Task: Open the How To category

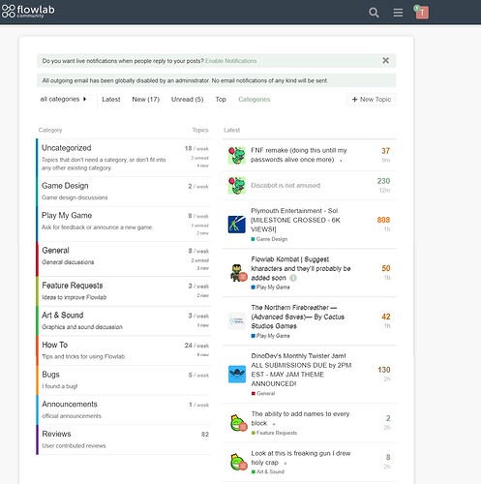Action: [x=55, y=345]
